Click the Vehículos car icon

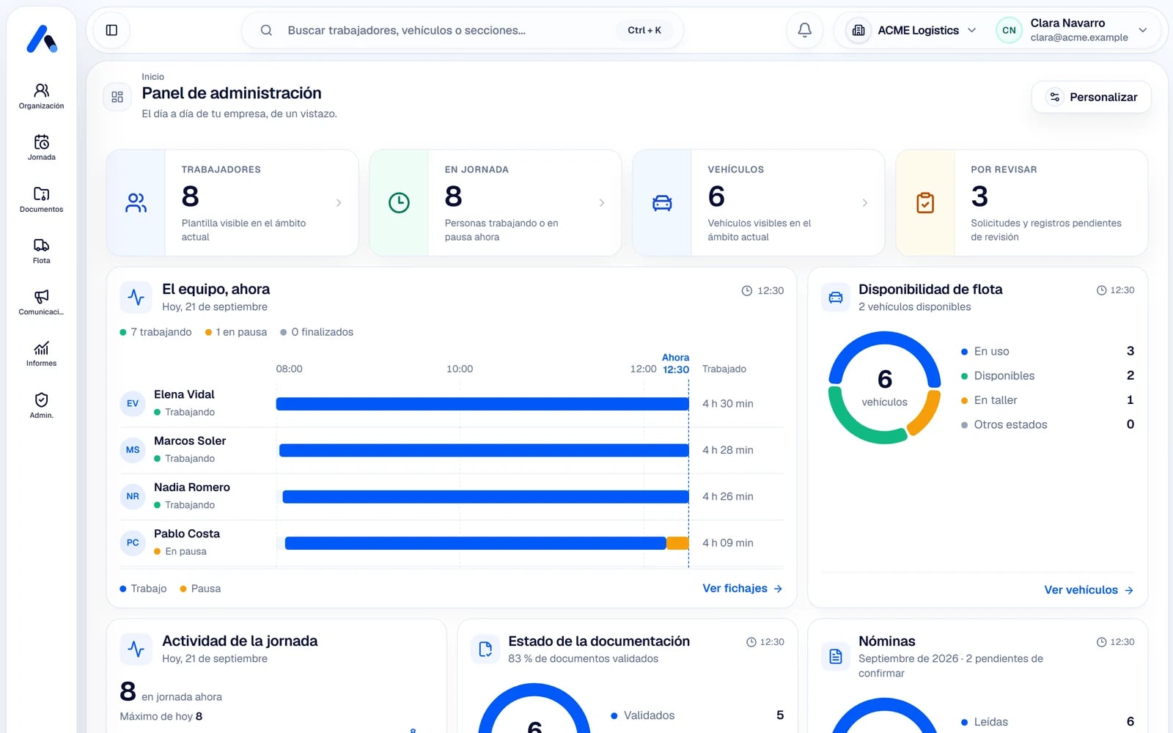pyautogui.click(x=662, y=203)
